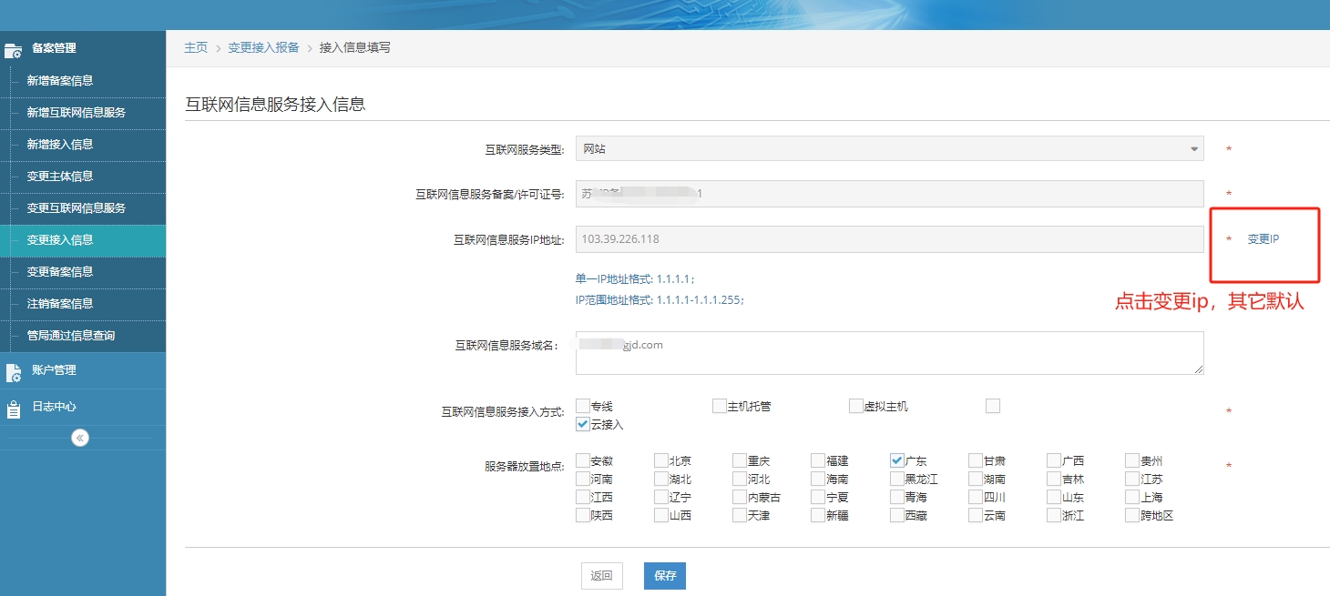The width and height of the screenshot is (1330, 596).
Task: Enable the 专线 access checkbox
Action: click(x=583, y=406)
